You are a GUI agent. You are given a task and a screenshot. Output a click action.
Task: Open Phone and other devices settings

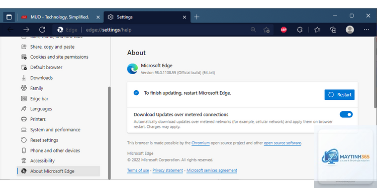click(x=55, y=150)
